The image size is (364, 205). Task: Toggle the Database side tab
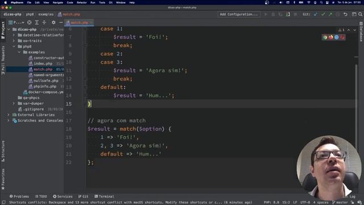361,32
